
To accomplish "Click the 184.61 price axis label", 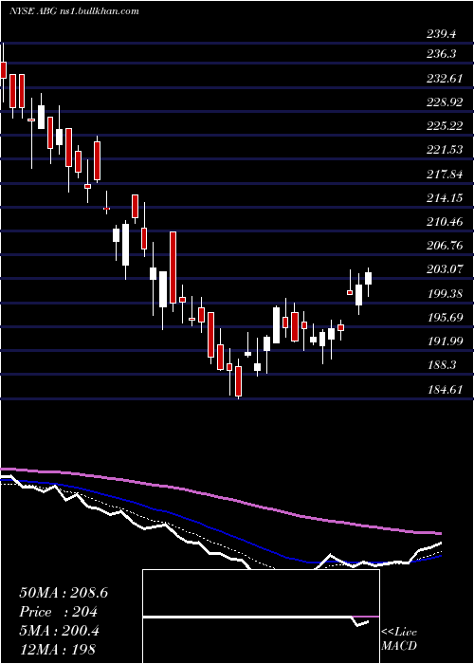I will pos(444,389).
